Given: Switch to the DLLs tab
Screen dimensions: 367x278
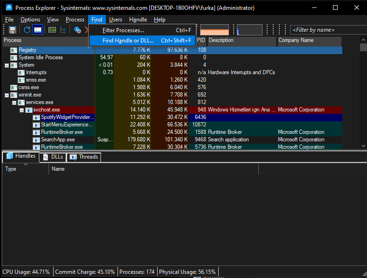Looking at the screenshot, I should pos(53,157).
